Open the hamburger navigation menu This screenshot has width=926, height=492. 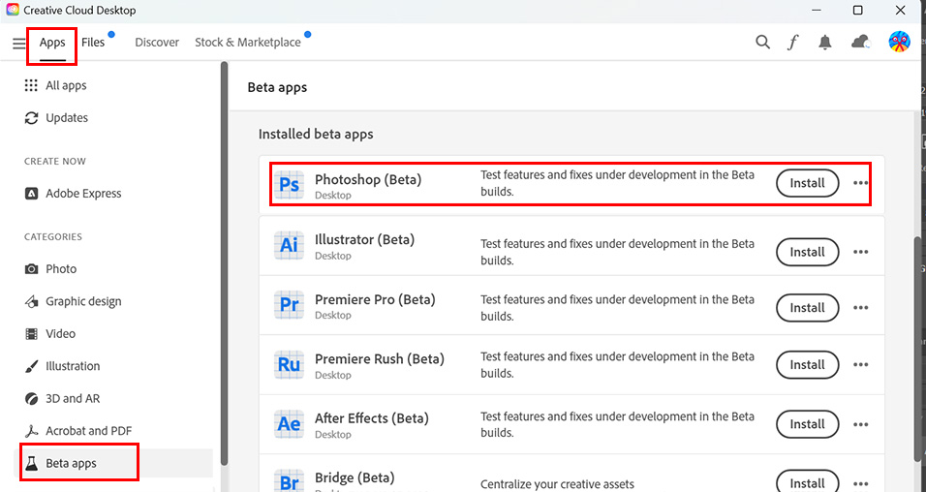19,44
